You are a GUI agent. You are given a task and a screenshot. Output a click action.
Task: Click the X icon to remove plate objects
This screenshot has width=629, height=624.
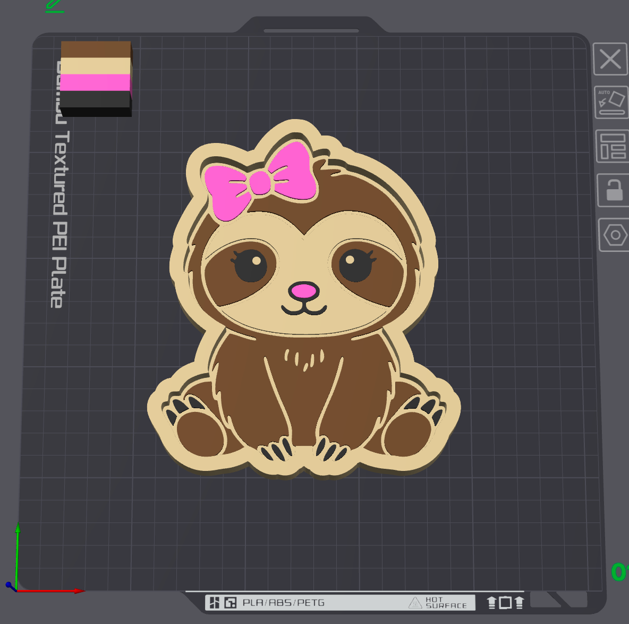610,59
